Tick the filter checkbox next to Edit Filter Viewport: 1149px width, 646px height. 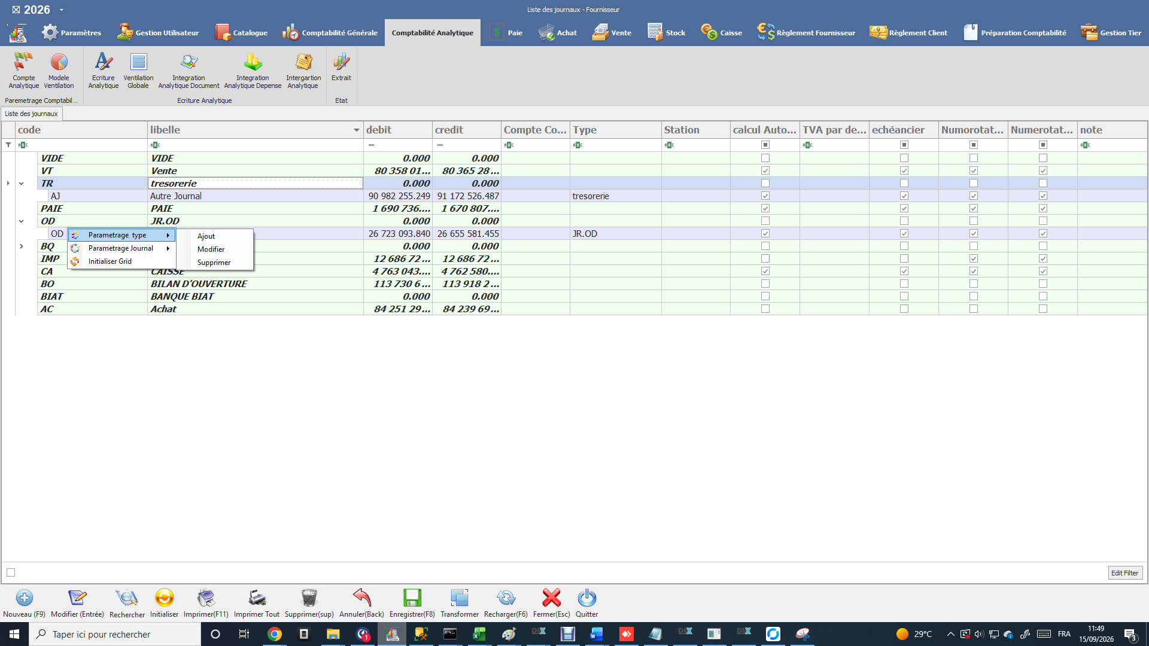(11, 572)
